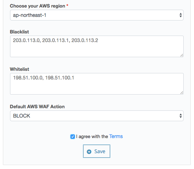Click the I agree with the text
Image resolution: width=194 pixels, height=169 pixels.
tap(92, 136)
